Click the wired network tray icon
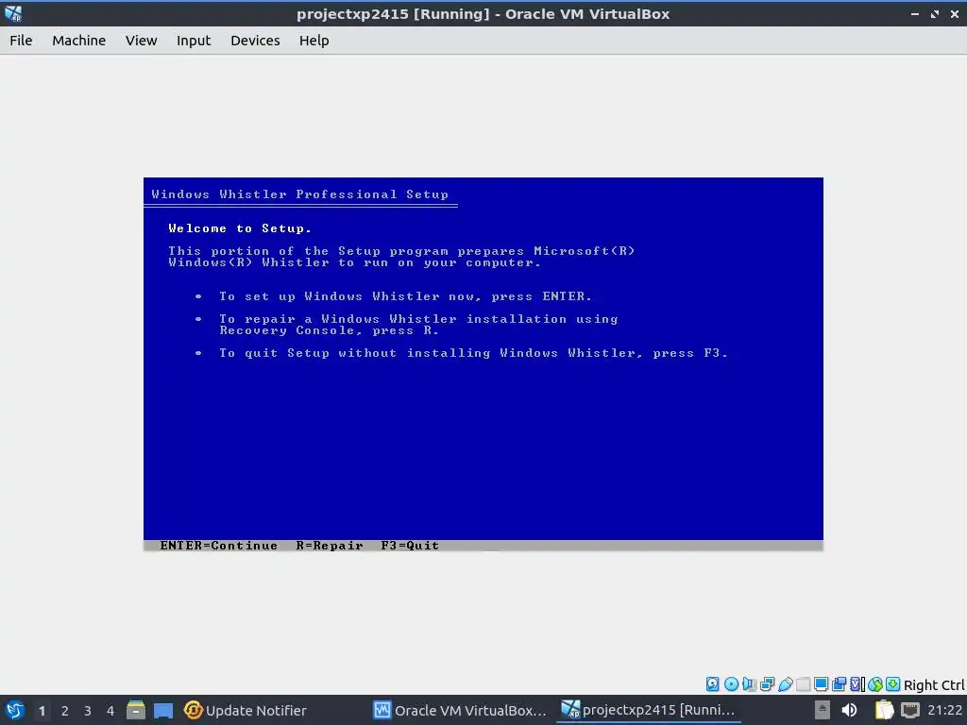This screenshot has width=967, height=725. [910, 710]
